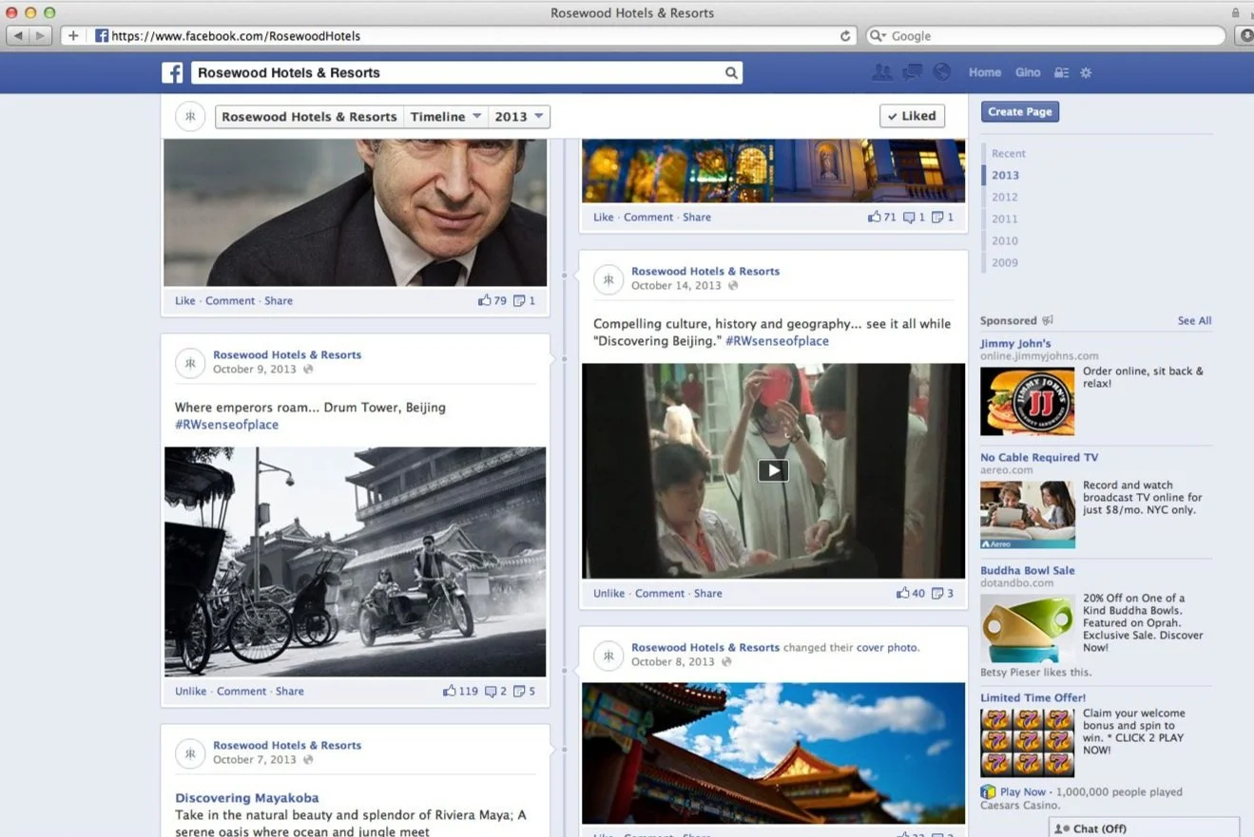Open Jimmy John's ad title link

pos(1015,344)
